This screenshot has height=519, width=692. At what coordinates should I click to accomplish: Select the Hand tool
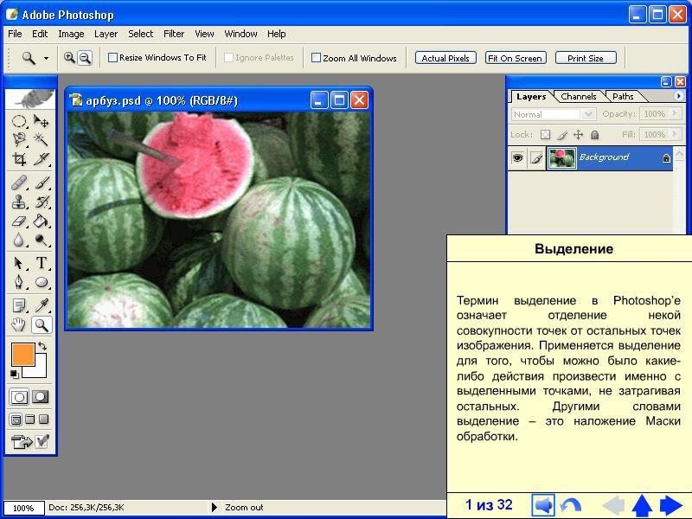[x=19, y=325]
